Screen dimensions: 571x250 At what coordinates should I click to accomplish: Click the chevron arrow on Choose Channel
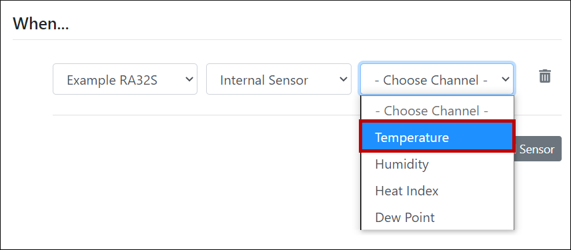(x=505, y=79)
